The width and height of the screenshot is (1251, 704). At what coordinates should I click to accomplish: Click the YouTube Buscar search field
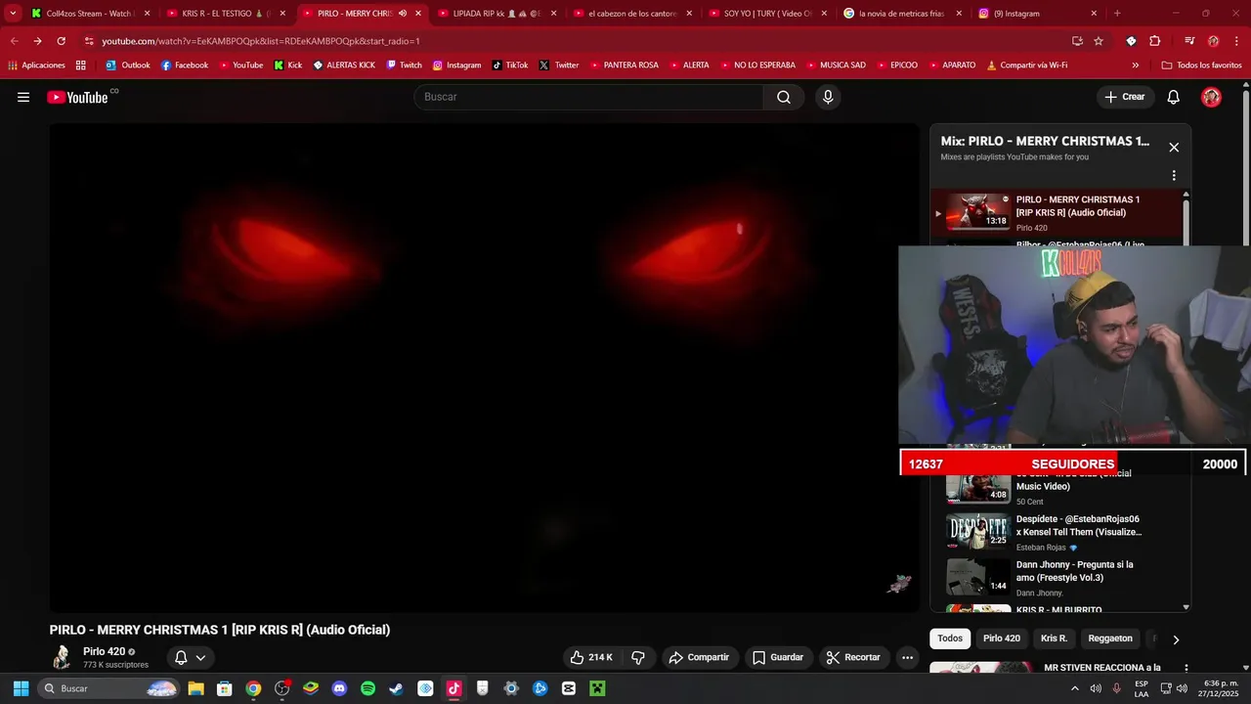point(588,97)
